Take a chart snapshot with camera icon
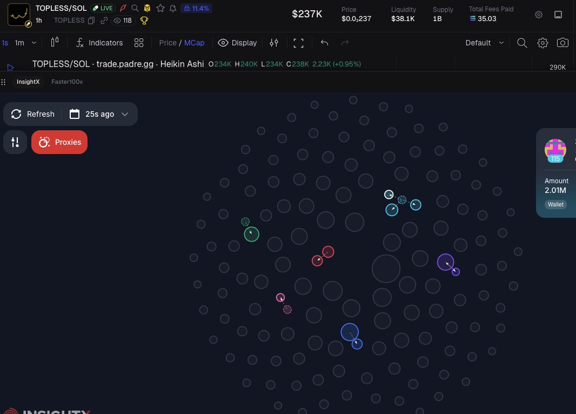 562,43
